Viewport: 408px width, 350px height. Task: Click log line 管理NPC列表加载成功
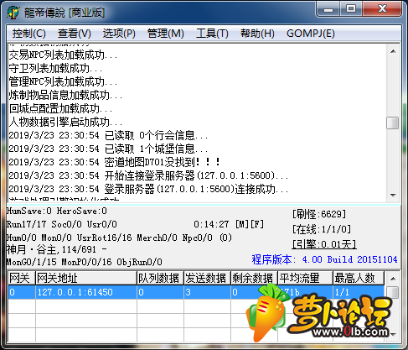[x=63, y=81]
